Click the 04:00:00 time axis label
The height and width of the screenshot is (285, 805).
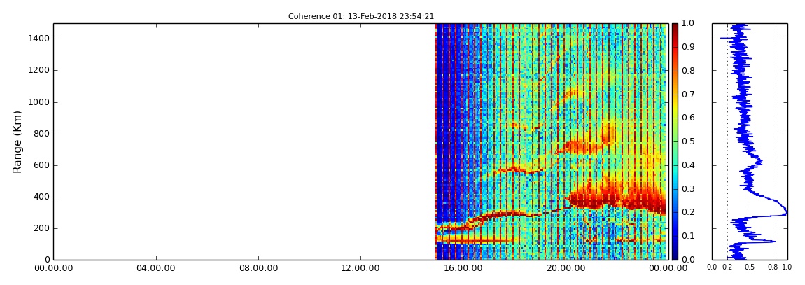[156, 268]
